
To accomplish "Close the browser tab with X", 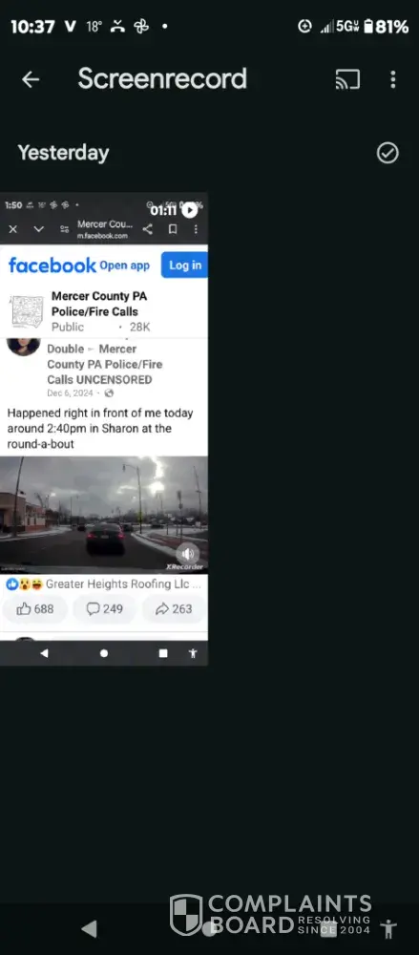I will (12, 229).
